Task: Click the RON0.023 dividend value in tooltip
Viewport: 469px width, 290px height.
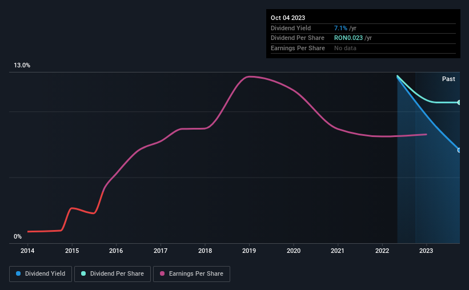Action: [348, 38]
